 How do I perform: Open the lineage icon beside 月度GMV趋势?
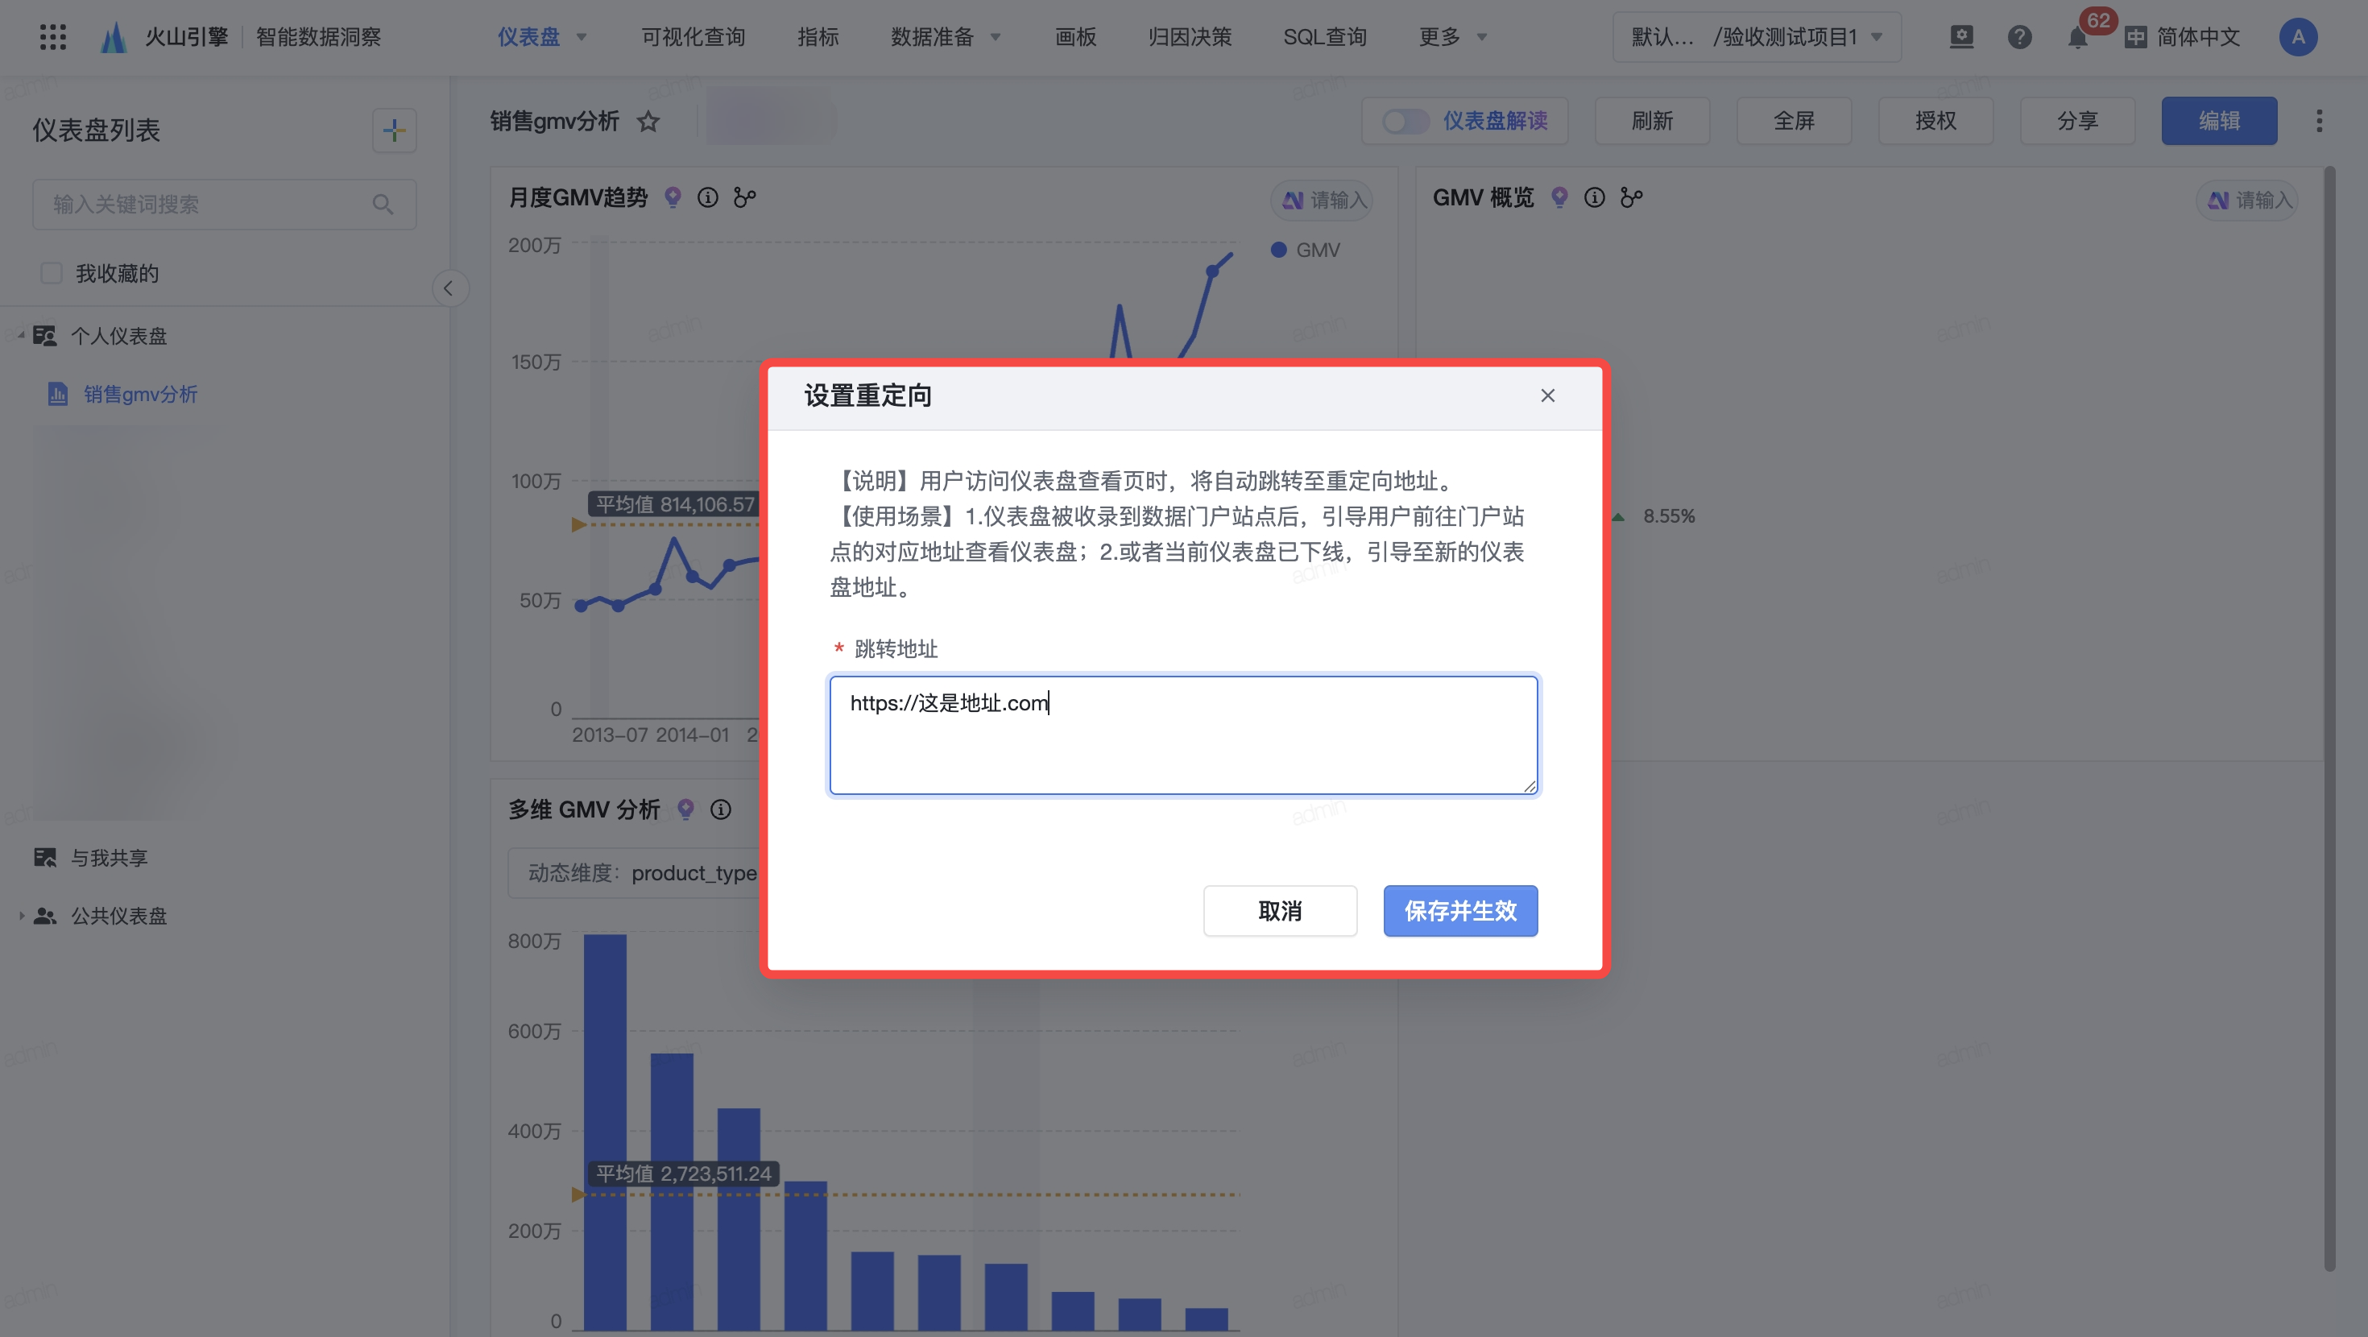pos(744,197)
